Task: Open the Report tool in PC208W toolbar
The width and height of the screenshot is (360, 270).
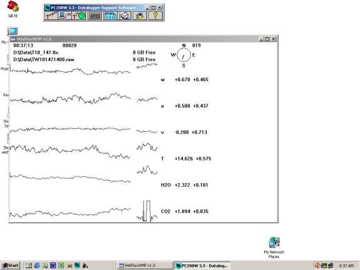Action: 110,16
